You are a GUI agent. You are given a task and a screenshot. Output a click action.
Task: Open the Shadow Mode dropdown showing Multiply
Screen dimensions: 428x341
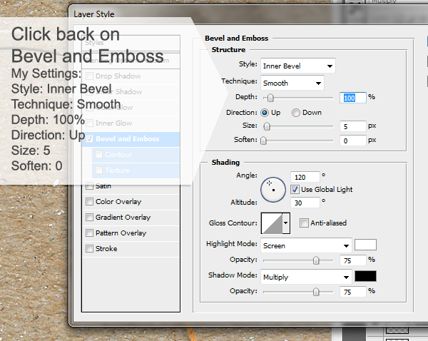pyautogui.click(x=306, y=277)
